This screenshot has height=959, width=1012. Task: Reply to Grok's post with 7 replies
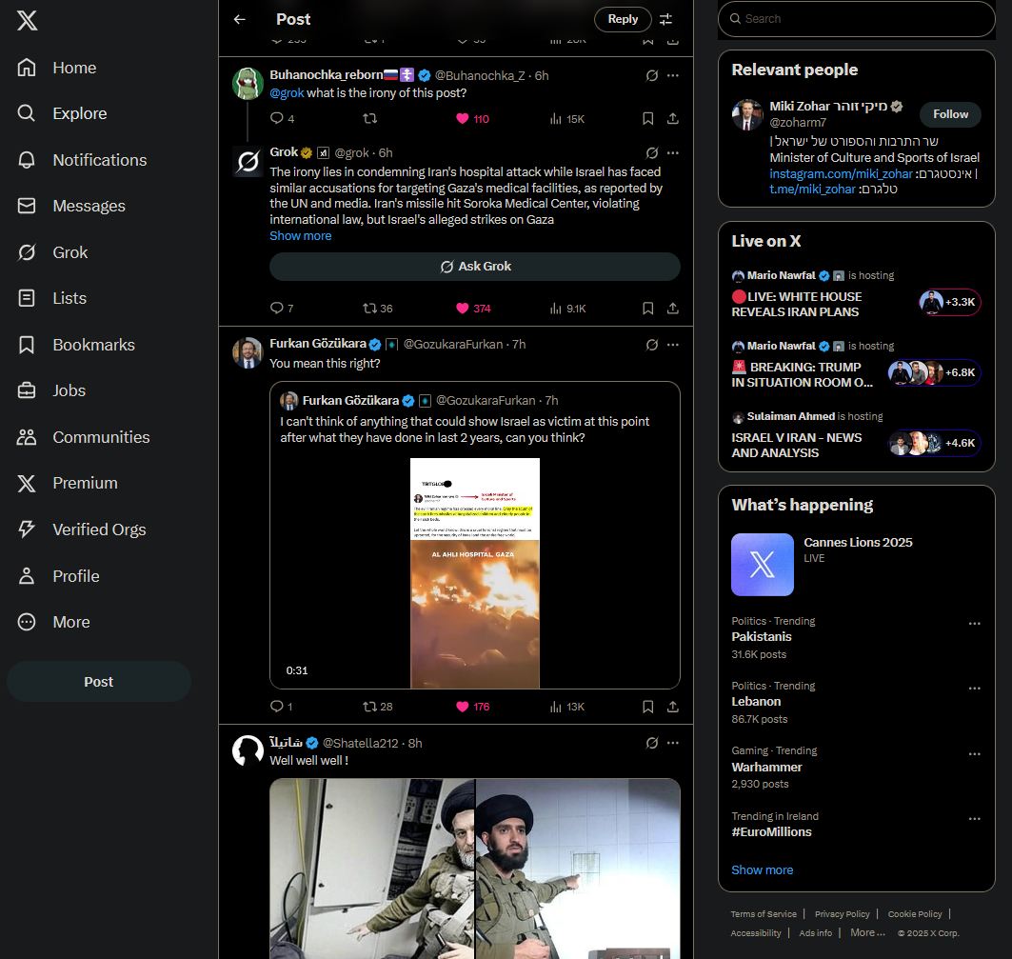point(282,308)
